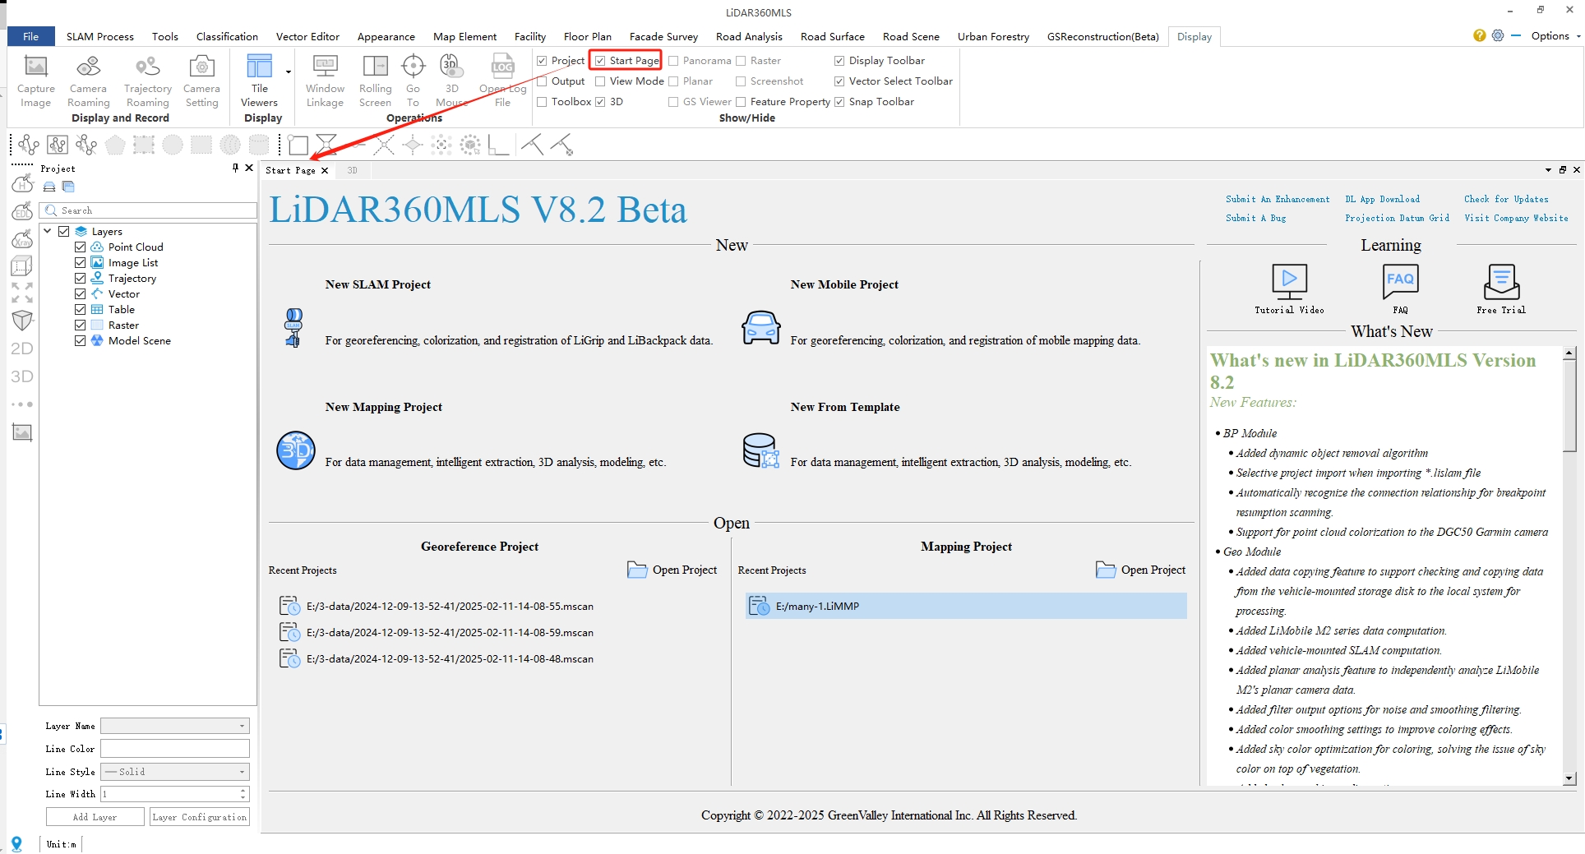Uncheck the Point Cloud layer checkbox
This screenshot has height=854, width=1585.
pos(80,247)
